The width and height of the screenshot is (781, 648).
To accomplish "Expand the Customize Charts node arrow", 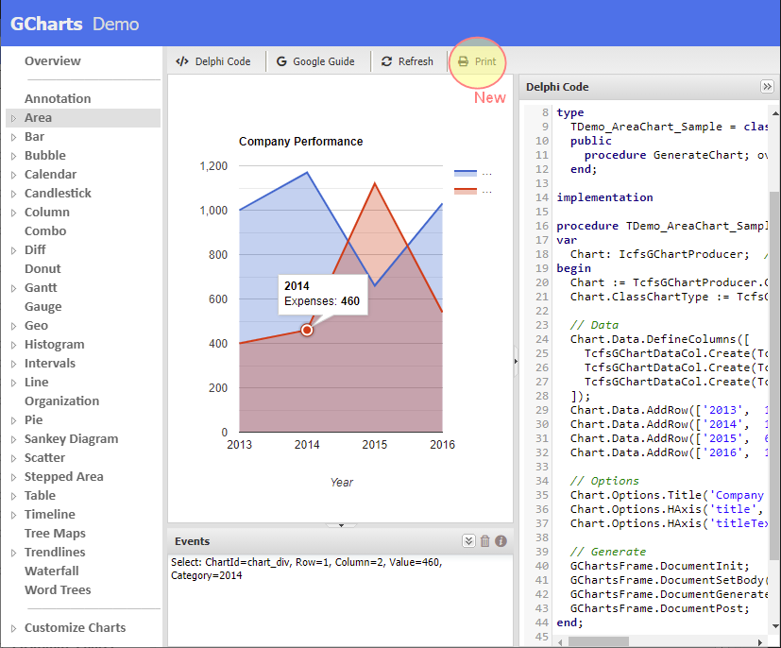I will click(x=13, y=628).
